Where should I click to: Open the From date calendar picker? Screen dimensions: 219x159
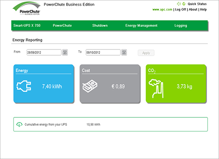65,53
